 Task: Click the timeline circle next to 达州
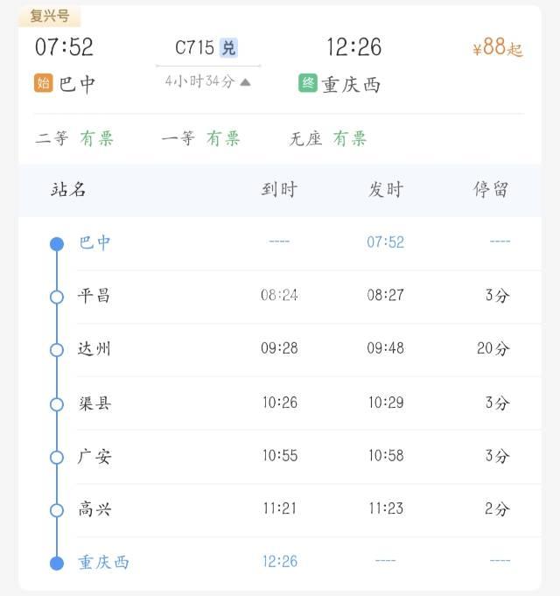click(57, 350)
